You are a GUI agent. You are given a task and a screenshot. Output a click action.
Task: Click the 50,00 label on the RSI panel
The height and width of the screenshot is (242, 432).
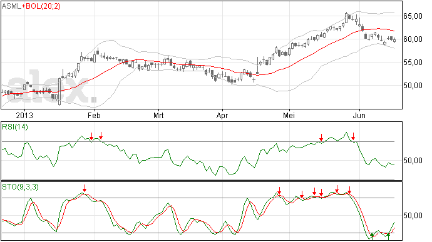413,161
